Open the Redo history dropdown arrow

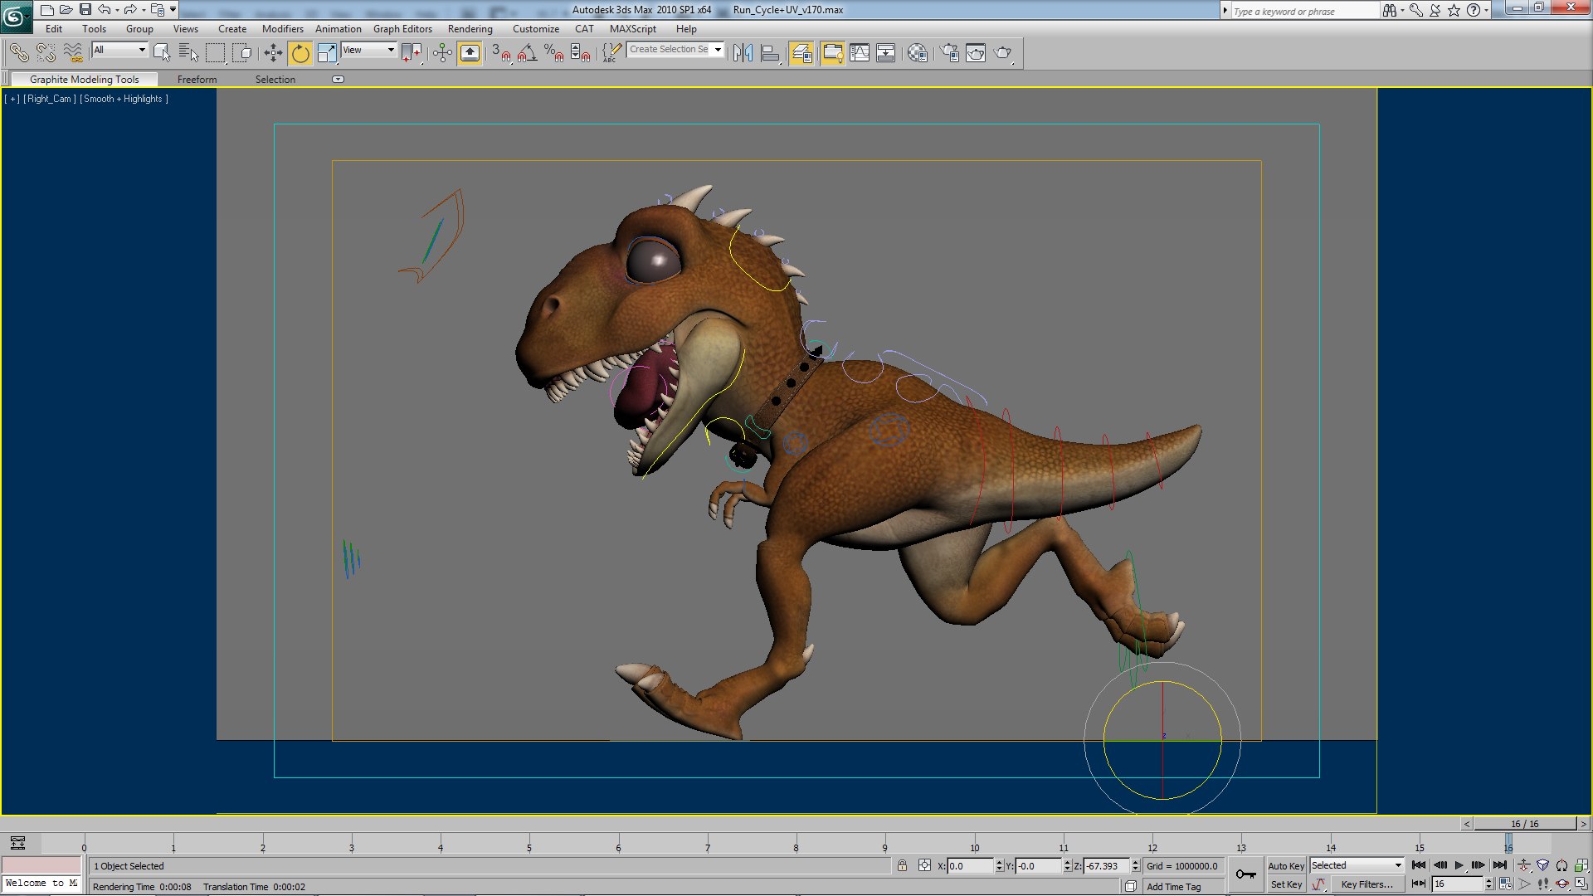pyautogui.click(x=144, y=10)
